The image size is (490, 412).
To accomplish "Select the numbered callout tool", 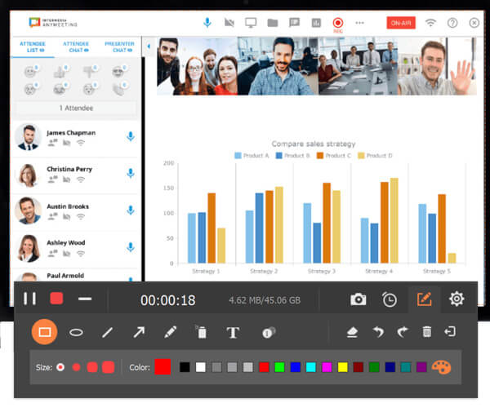I will click(269, 333).
